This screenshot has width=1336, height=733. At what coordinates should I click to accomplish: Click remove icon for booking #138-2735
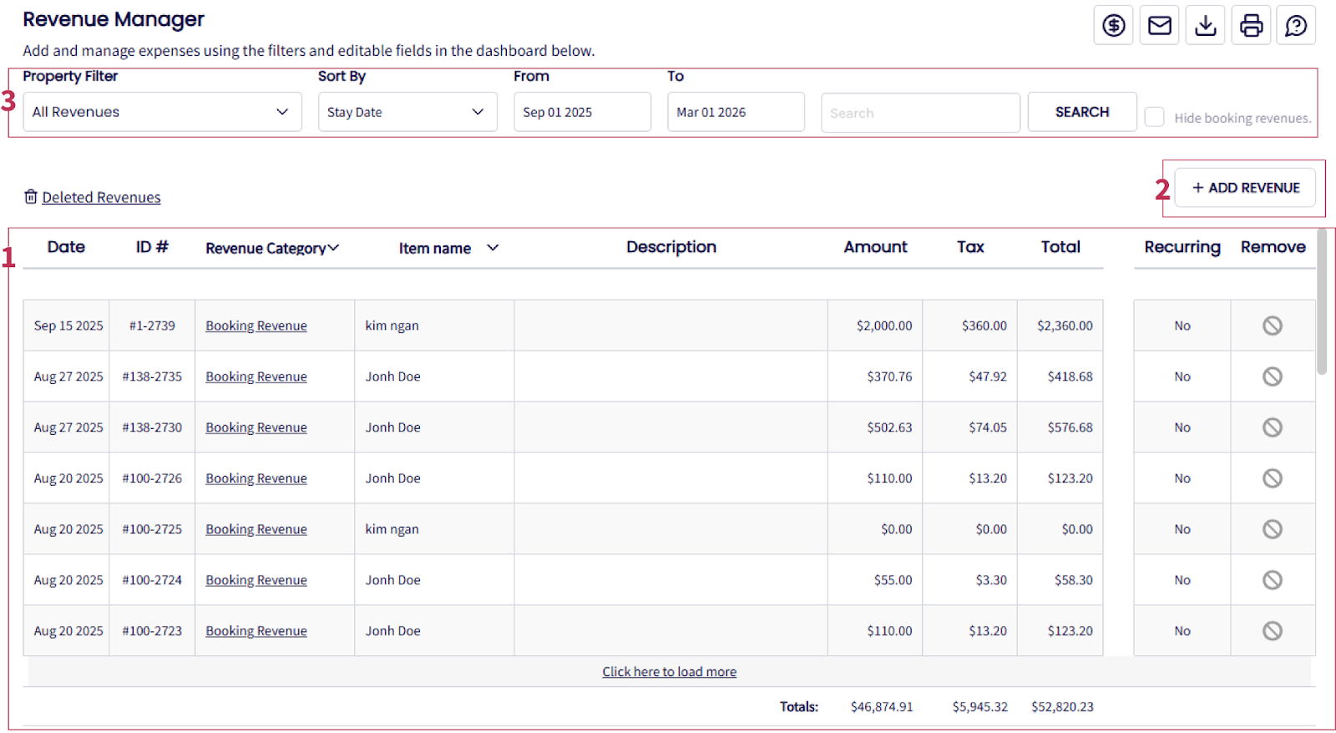click(x=1272, y=377)
